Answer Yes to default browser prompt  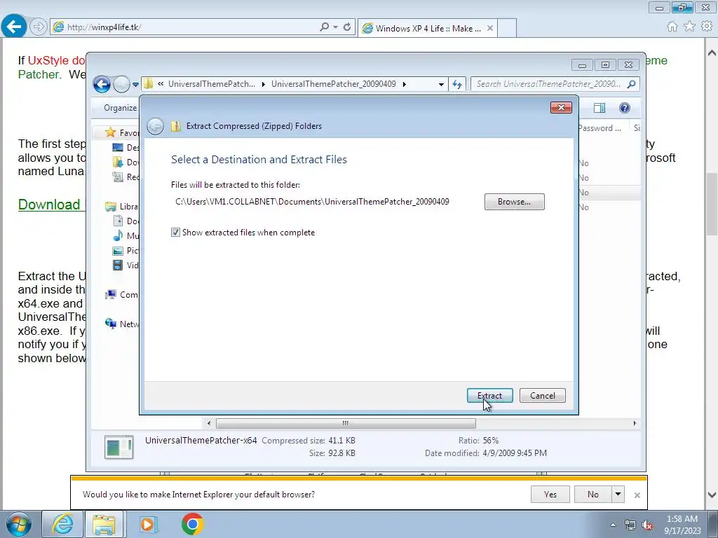(x=550, y=494)
